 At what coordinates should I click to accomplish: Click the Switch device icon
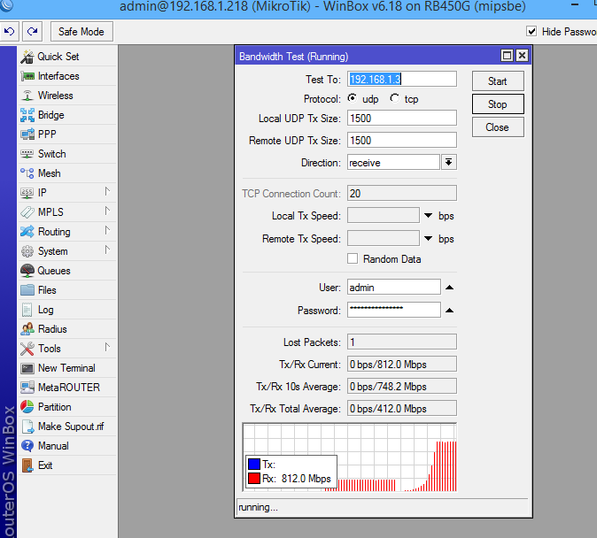point(27,154)
